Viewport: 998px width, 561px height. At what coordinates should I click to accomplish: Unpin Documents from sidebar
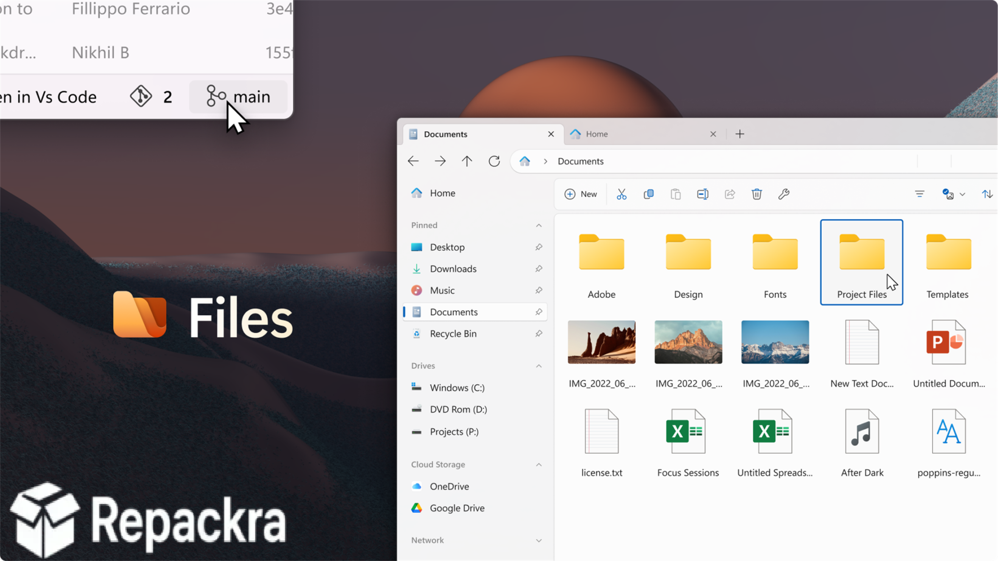pos(538,312)
